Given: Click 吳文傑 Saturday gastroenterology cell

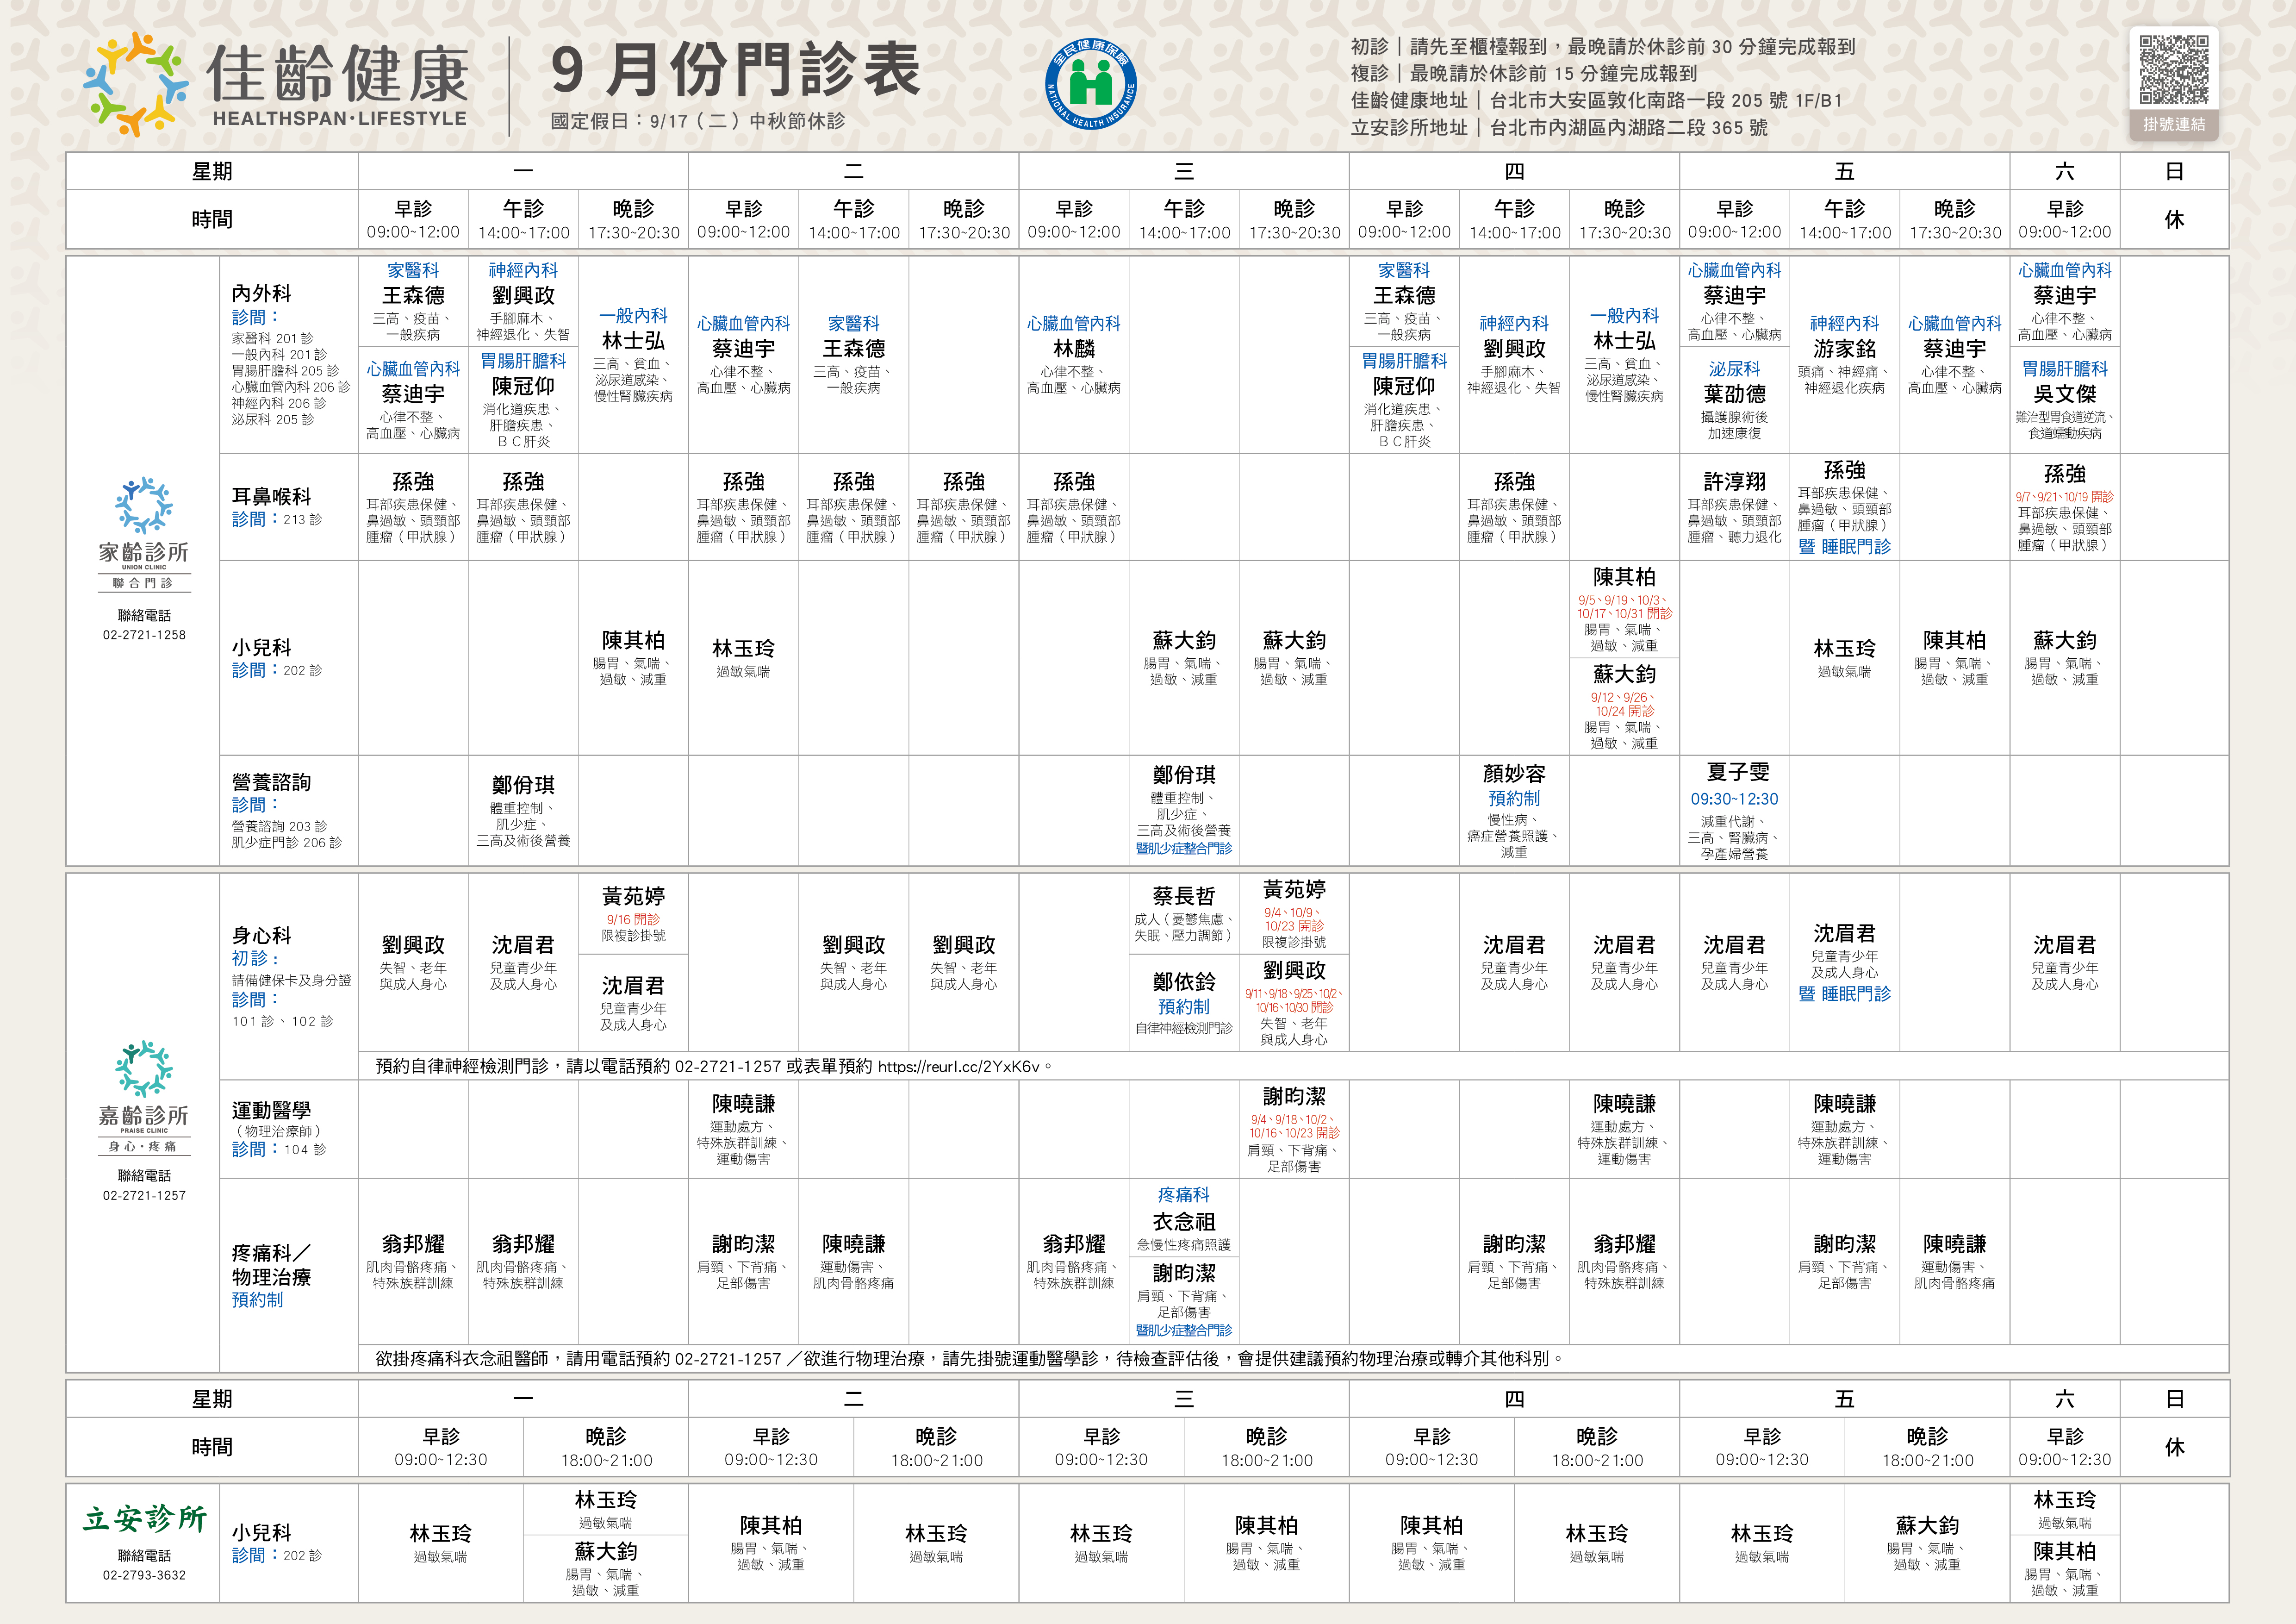Looking at the screenshot, I should pos(2064,394).
